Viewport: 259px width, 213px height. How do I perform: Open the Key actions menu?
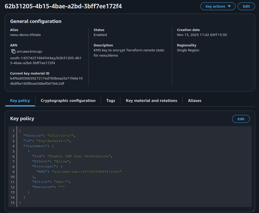point(218,6)
